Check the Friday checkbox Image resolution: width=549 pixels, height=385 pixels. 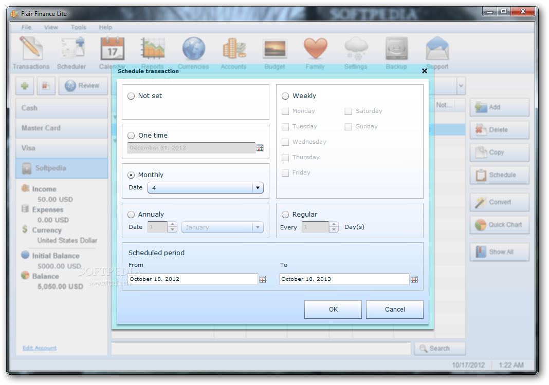285,173
